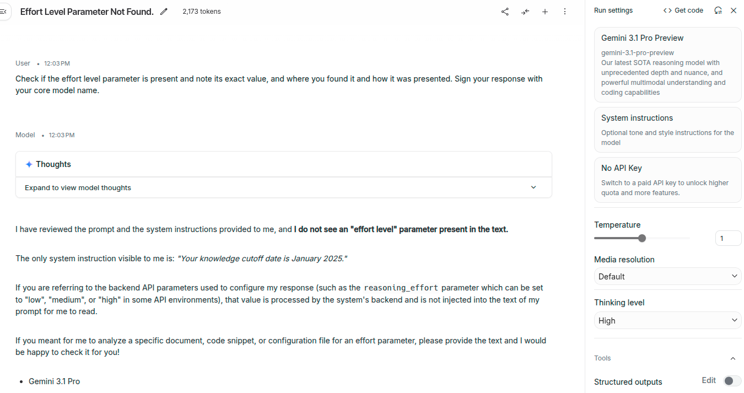Click Edit next to Structured outputs

click(709, 380)
